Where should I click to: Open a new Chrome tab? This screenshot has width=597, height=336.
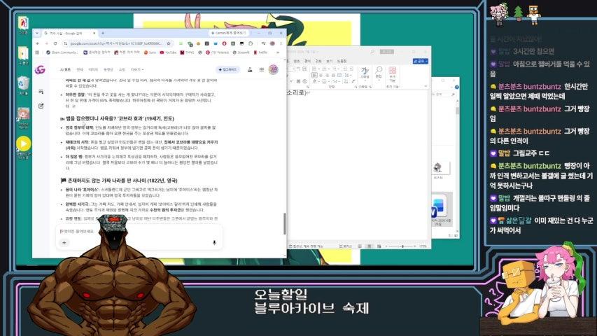pos(103,33)
